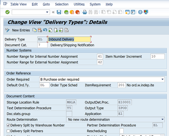Click 'Delivery/Shipping Notification' text
This screenshot has height=136, width=169.
[72, 45]
